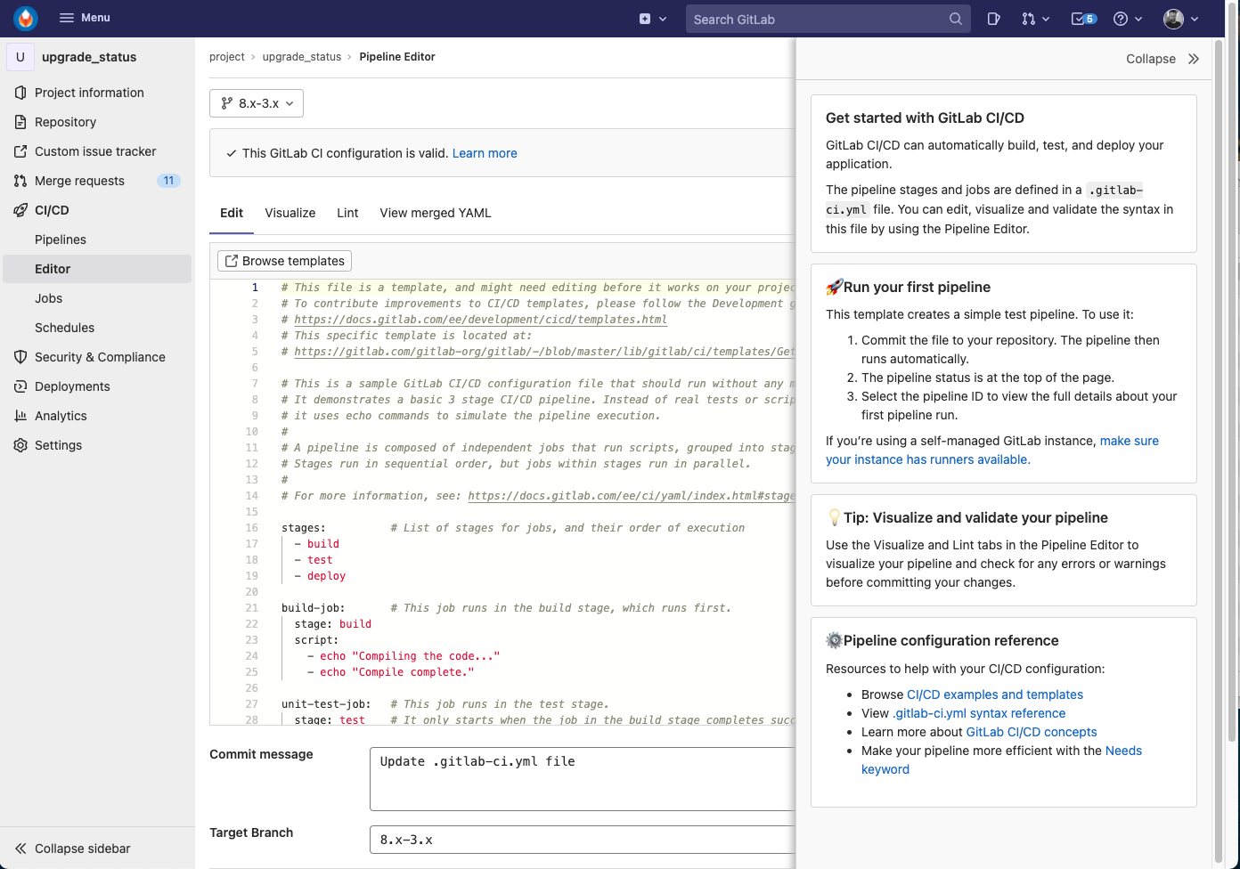Open .gitlab-ci.yml syntax reference link

979,713
